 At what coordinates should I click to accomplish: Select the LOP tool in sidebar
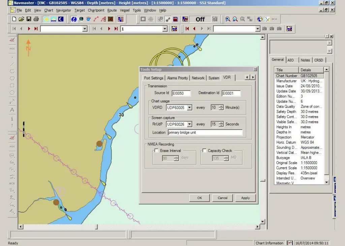click(12, 177)
